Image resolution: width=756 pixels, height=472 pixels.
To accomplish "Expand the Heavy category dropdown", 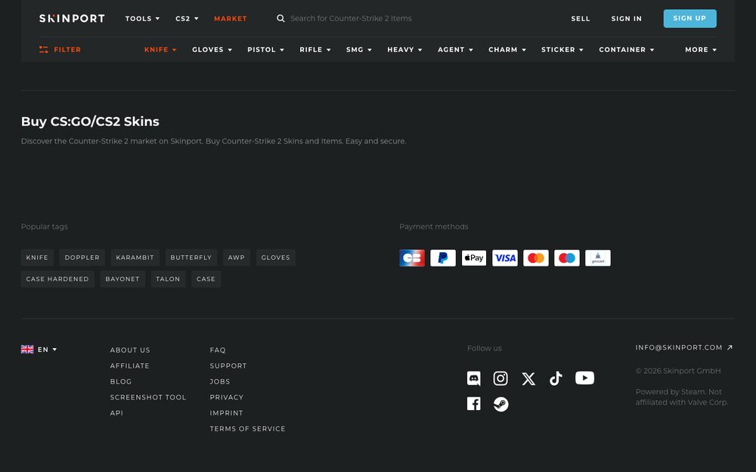I will click(405, 50).
